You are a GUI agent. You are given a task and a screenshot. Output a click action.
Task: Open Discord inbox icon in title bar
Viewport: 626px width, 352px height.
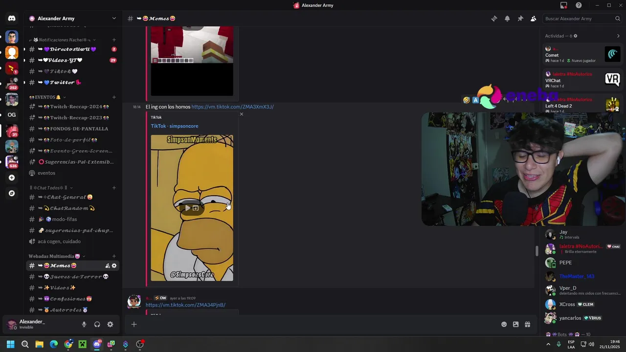click(x=563, y=5)
